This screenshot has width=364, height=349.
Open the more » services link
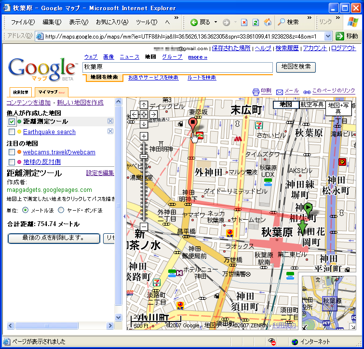pos(198,57)
